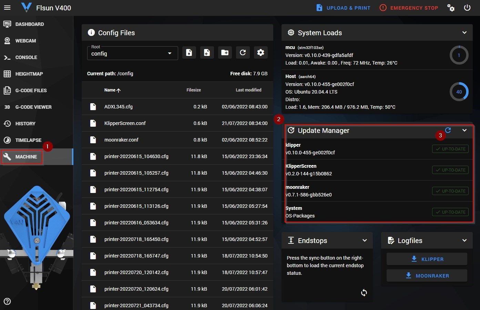Open the G-Code Viewer page
This screenshot has width=480, height=310.
(37, 107)
